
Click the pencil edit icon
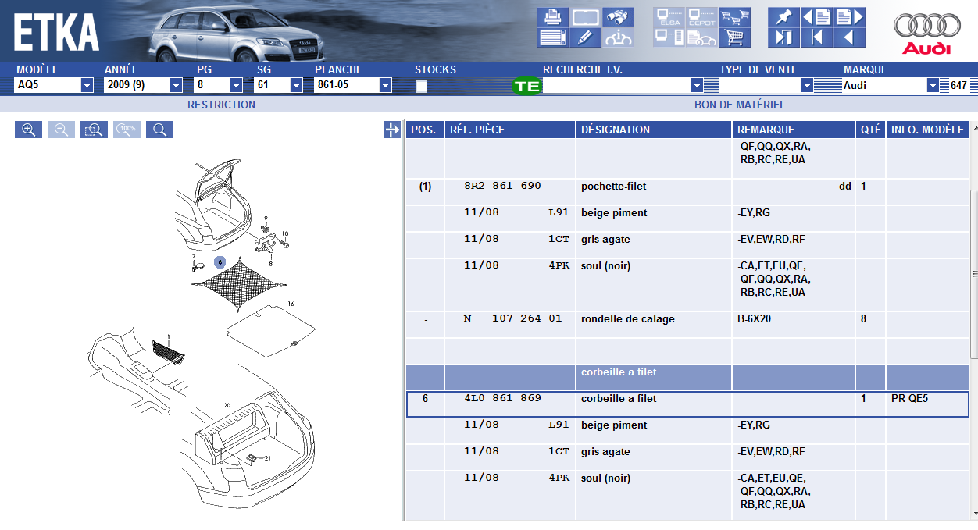pyautogui.click(x=585, y=37)
